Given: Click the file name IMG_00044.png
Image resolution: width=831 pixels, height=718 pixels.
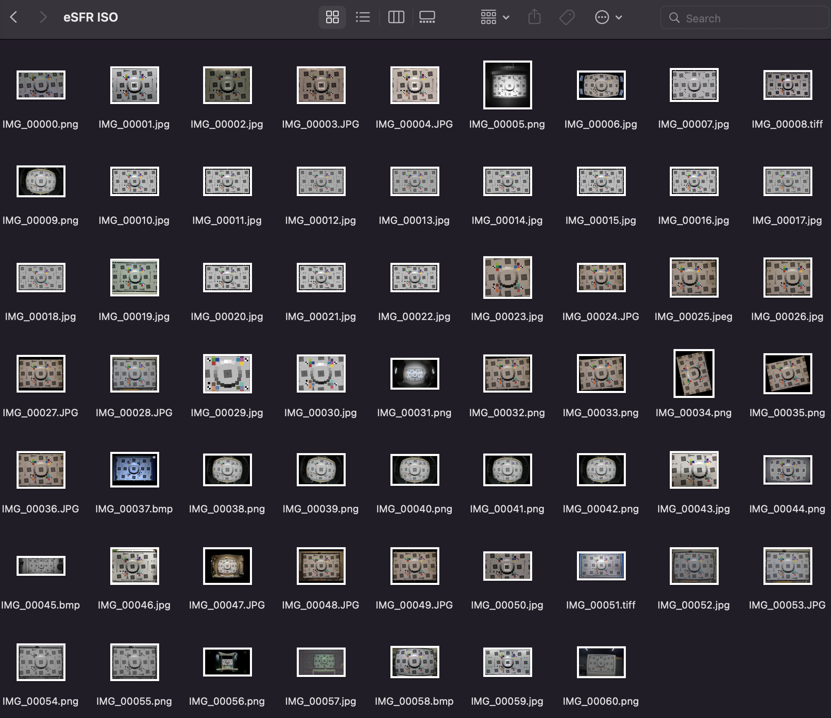Looking at the screenshot, I should click(x=787, y=509).
